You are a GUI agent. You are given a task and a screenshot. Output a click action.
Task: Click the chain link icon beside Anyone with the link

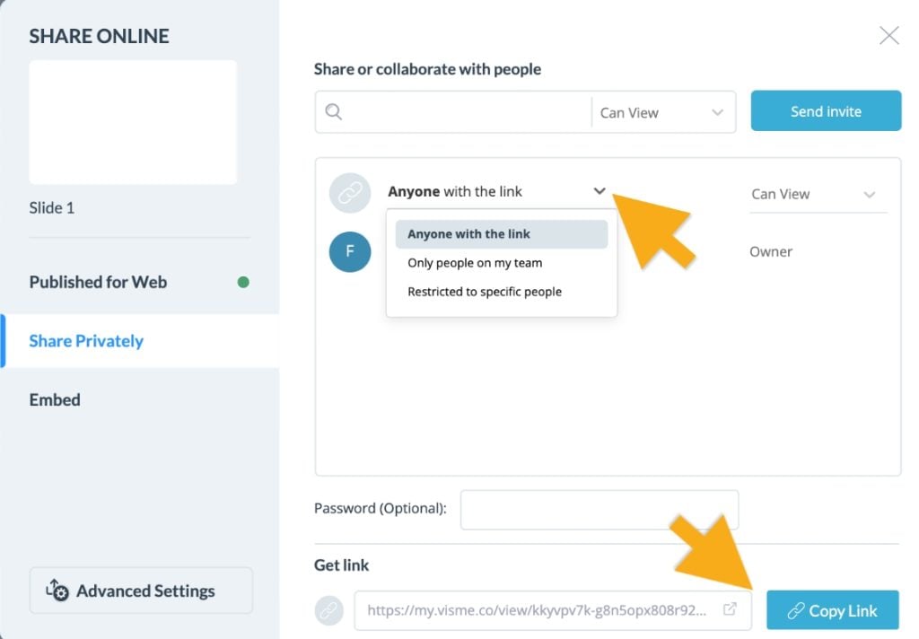click(350, 192)
